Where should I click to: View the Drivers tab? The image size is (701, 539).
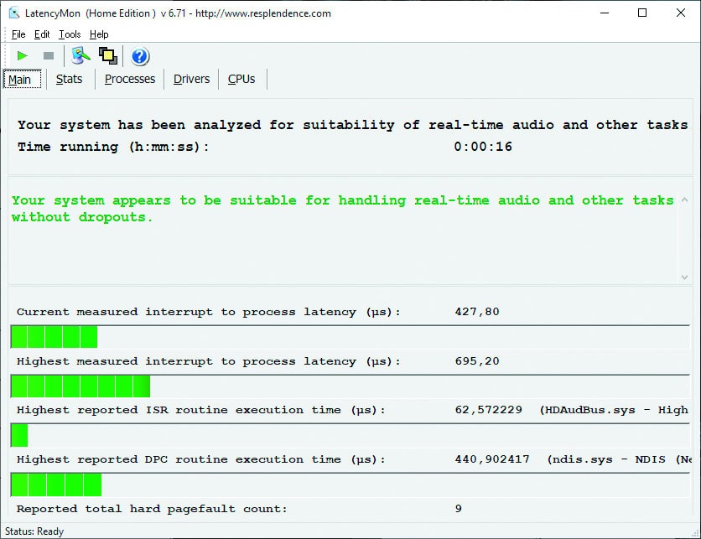[191, 79]
